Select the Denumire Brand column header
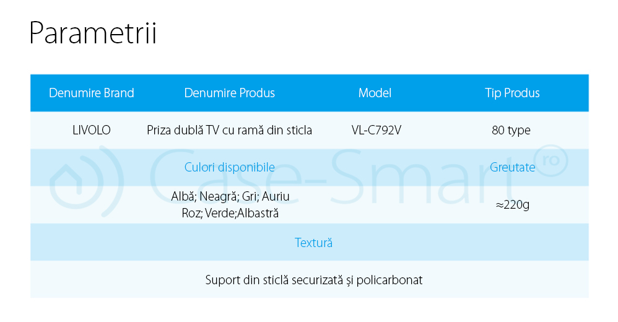618x322 pixels. pyautogui.click(x=92, y=93)
